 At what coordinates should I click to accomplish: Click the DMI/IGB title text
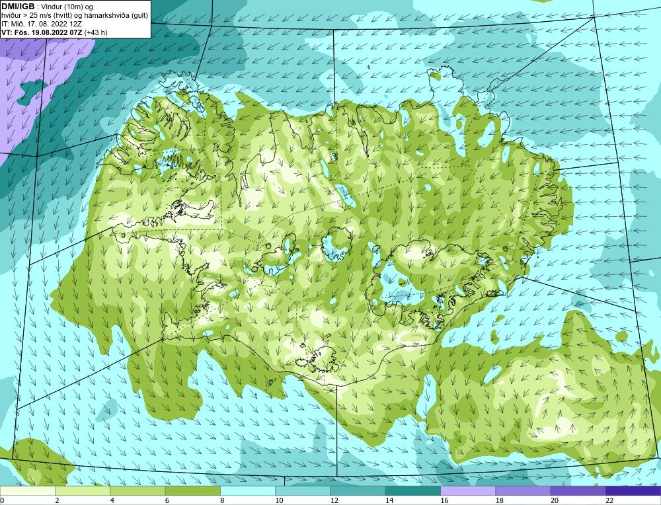click(18, 7)
